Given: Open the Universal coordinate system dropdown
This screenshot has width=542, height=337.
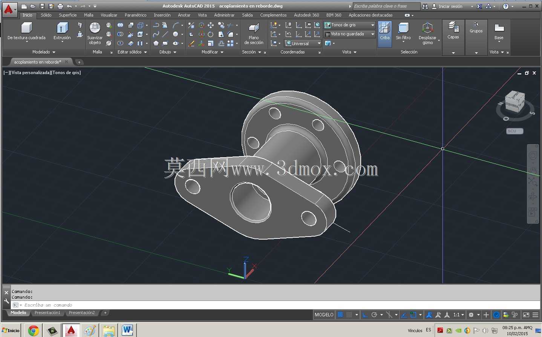Looking at the screenshot, I should point(303,43).
